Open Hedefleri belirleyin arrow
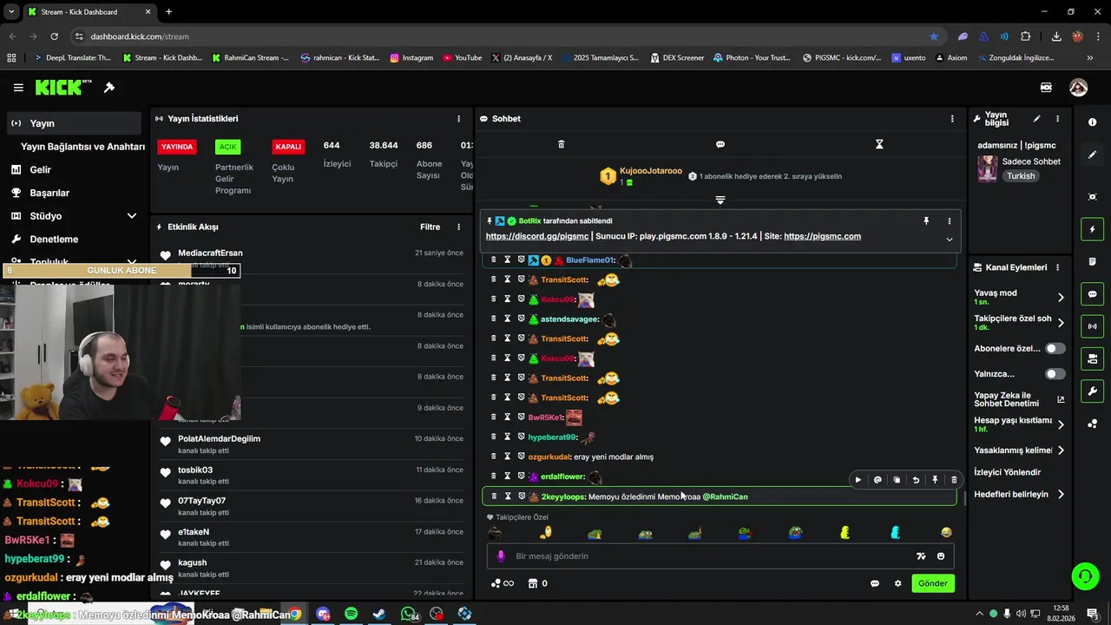The image size is (1111, 625). pyautogui.click(x=1061, y=495)
